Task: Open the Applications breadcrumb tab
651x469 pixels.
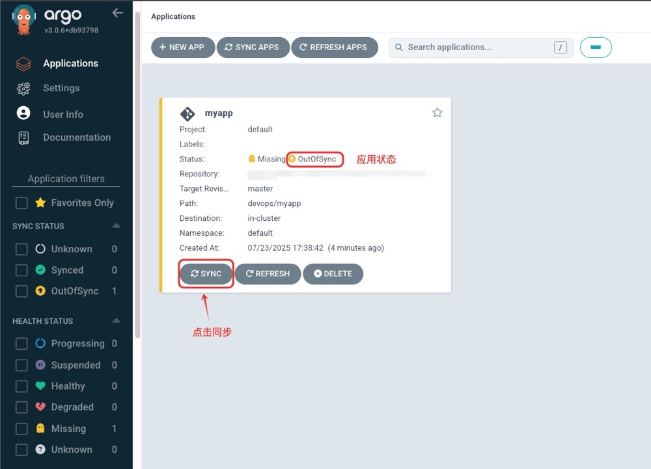Action: (x=173, y=16)
